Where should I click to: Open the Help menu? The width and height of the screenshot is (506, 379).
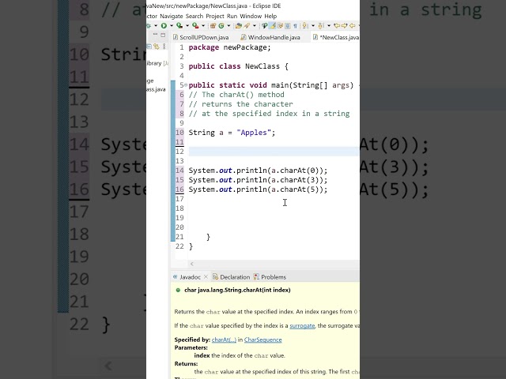pyautogui.click(x=270, y=16)
